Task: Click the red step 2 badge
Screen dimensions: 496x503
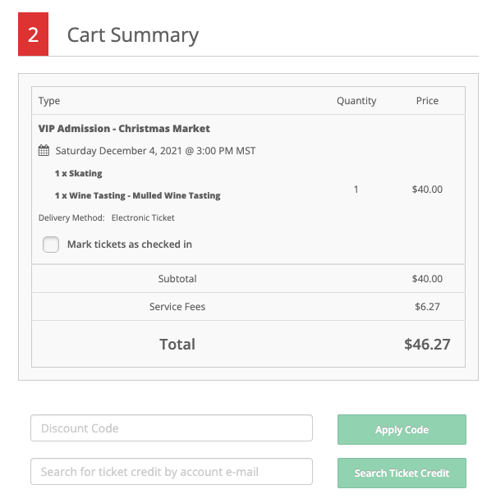Action: [33, 34]
